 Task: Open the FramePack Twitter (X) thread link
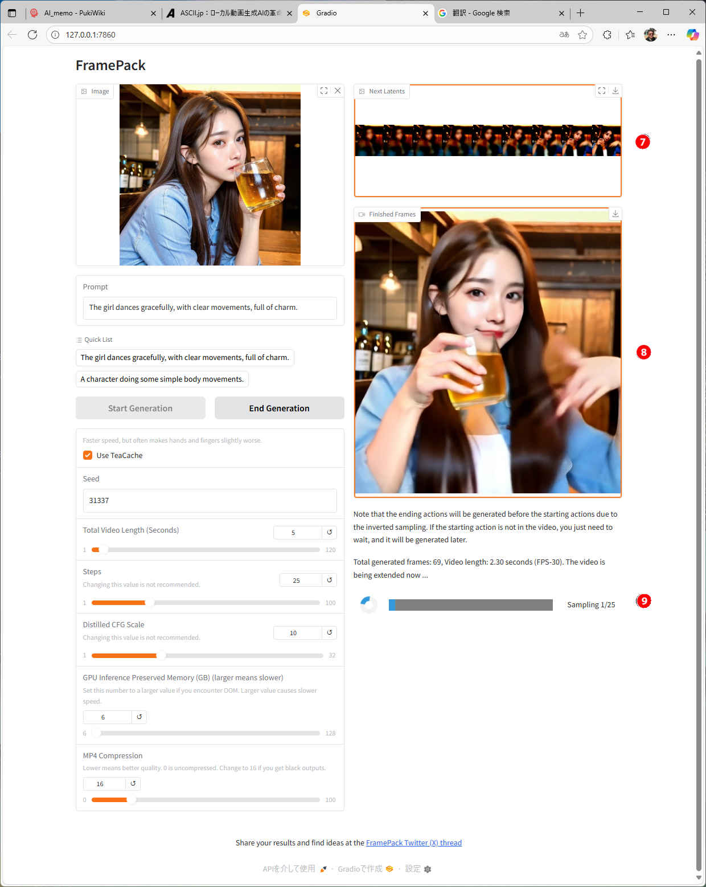click(413, 843)
